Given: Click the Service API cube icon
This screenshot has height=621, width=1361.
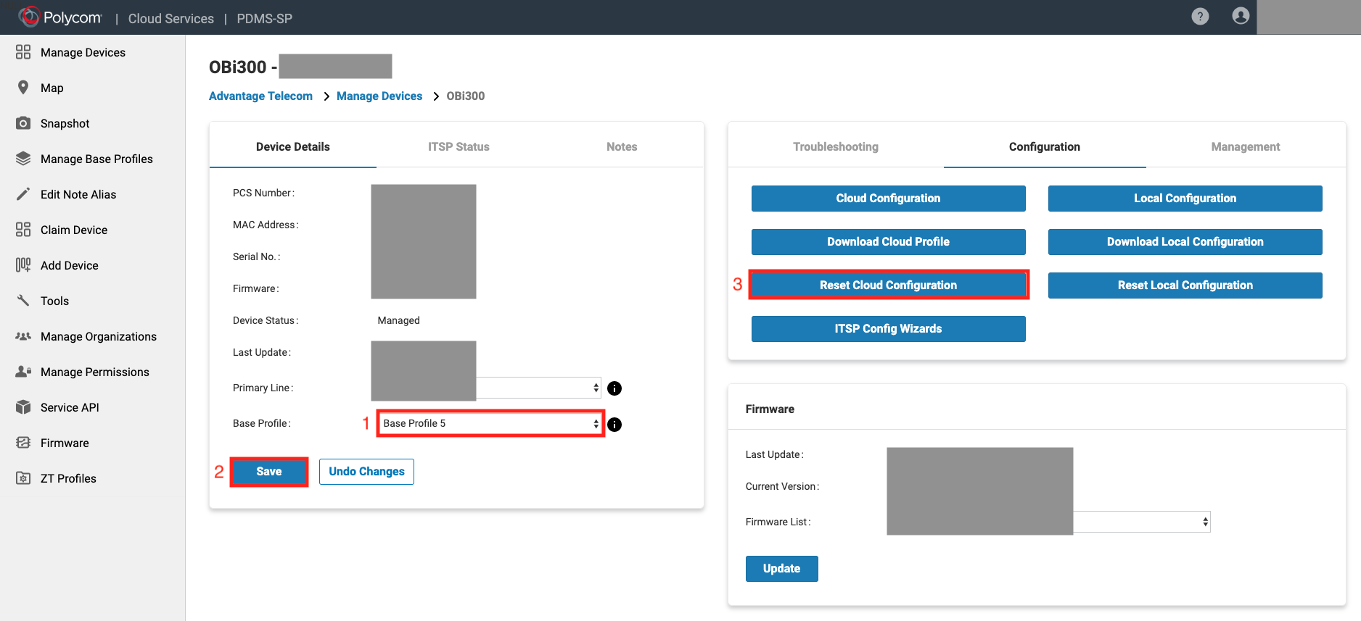Looking at the screenshot, I should 23,407.
